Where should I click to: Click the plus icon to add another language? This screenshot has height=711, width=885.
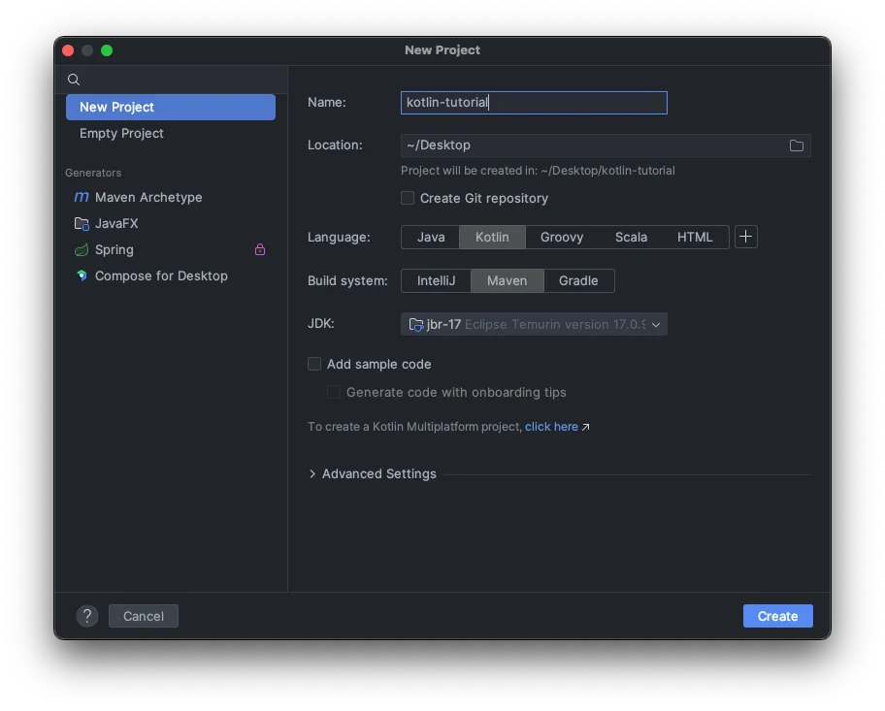(x=745, y=236)
